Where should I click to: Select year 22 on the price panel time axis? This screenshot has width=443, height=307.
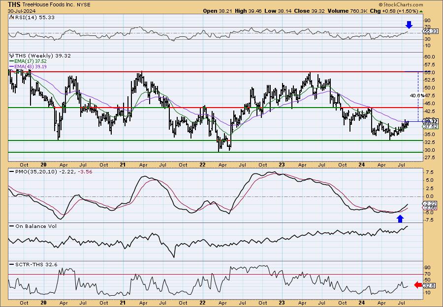point(202,165)
